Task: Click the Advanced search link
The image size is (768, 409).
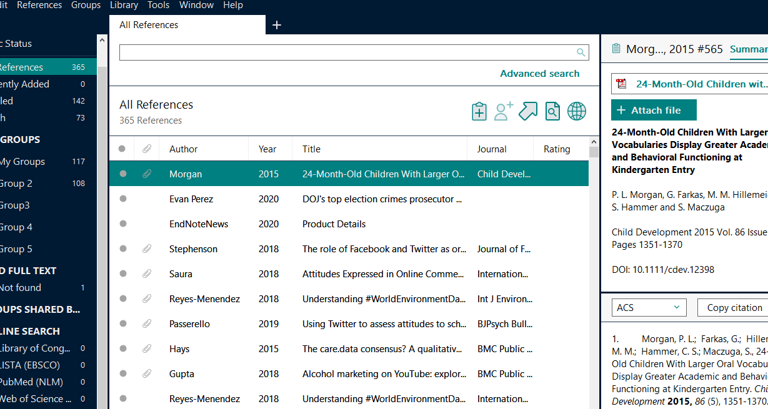Action: (539, 74)
